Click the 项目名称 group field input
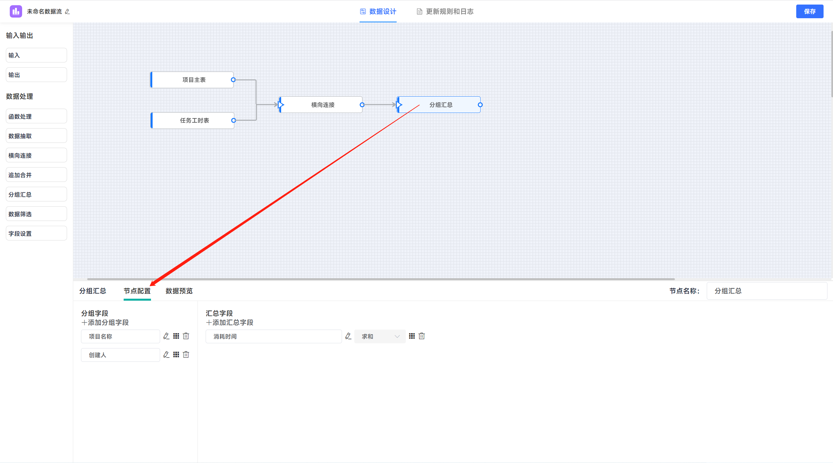 [120, 336]
